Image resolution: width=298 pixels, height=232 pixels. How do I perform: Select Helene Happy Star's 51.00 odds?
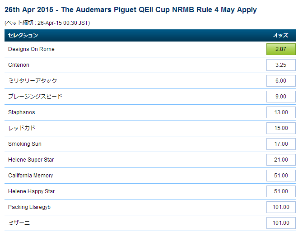(281, 191)
